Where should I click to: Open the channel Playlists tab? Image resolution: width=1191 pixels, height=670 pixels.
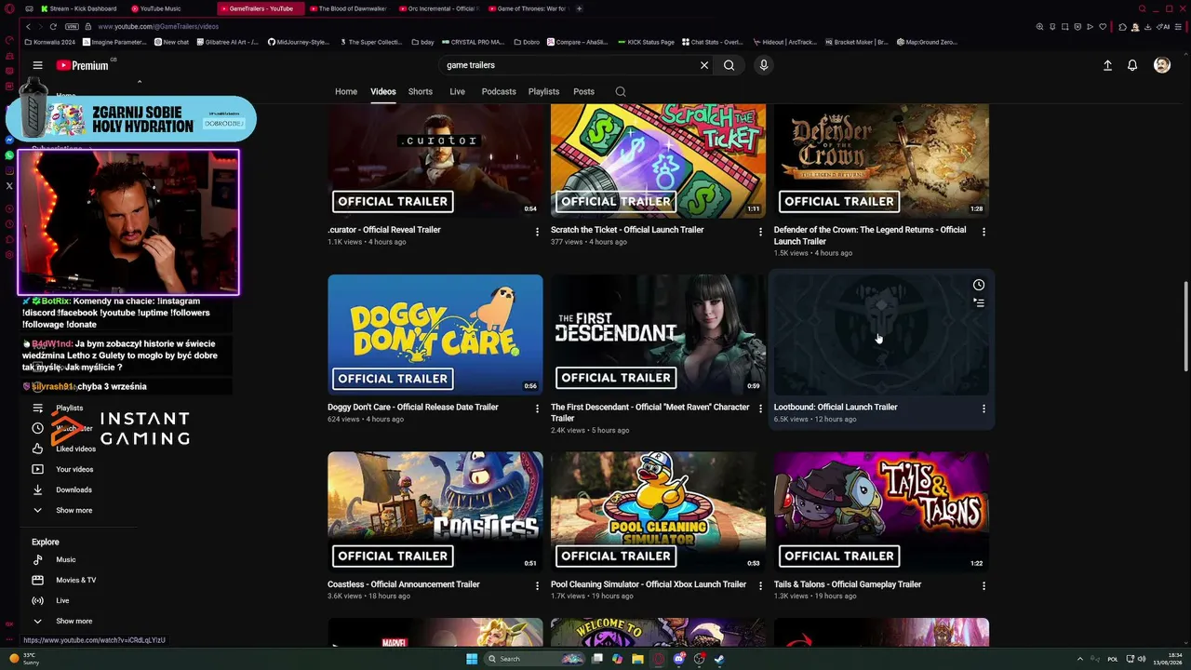(x=543, y=92)
